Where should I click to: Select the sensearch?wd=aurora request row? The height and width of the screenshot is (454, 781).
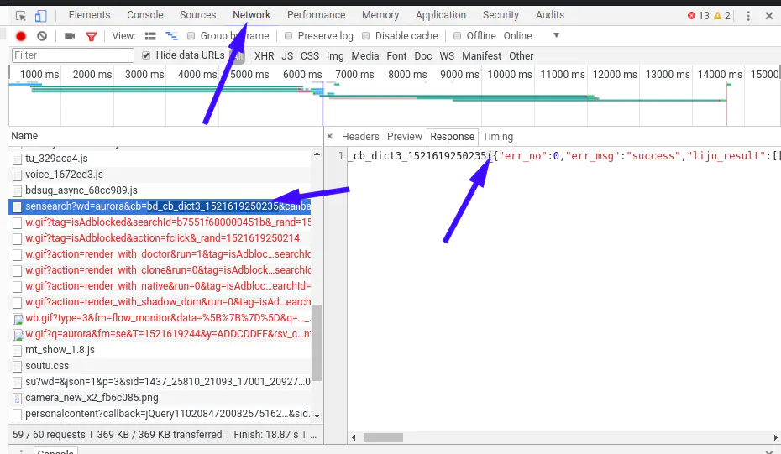coord(160,206)
